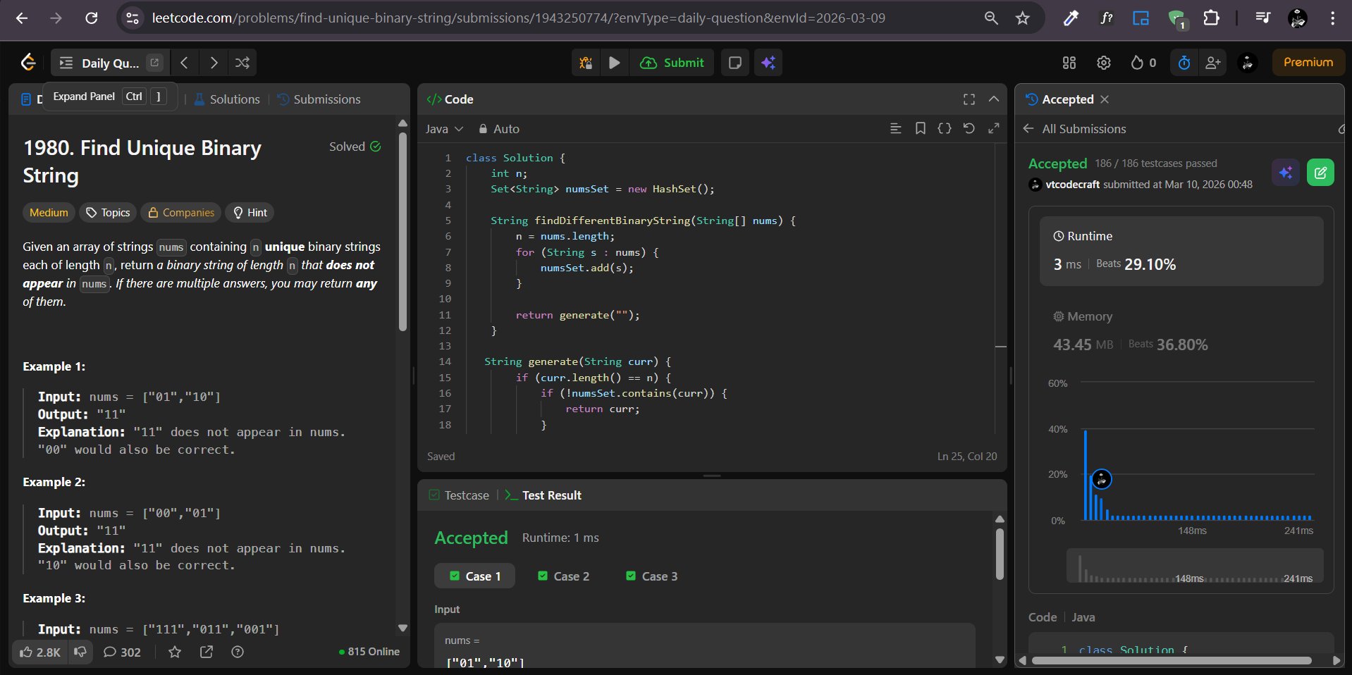Viewport: 1352px width, 675px height.
Task: Run code with the play button
Action: click(614, 63)
